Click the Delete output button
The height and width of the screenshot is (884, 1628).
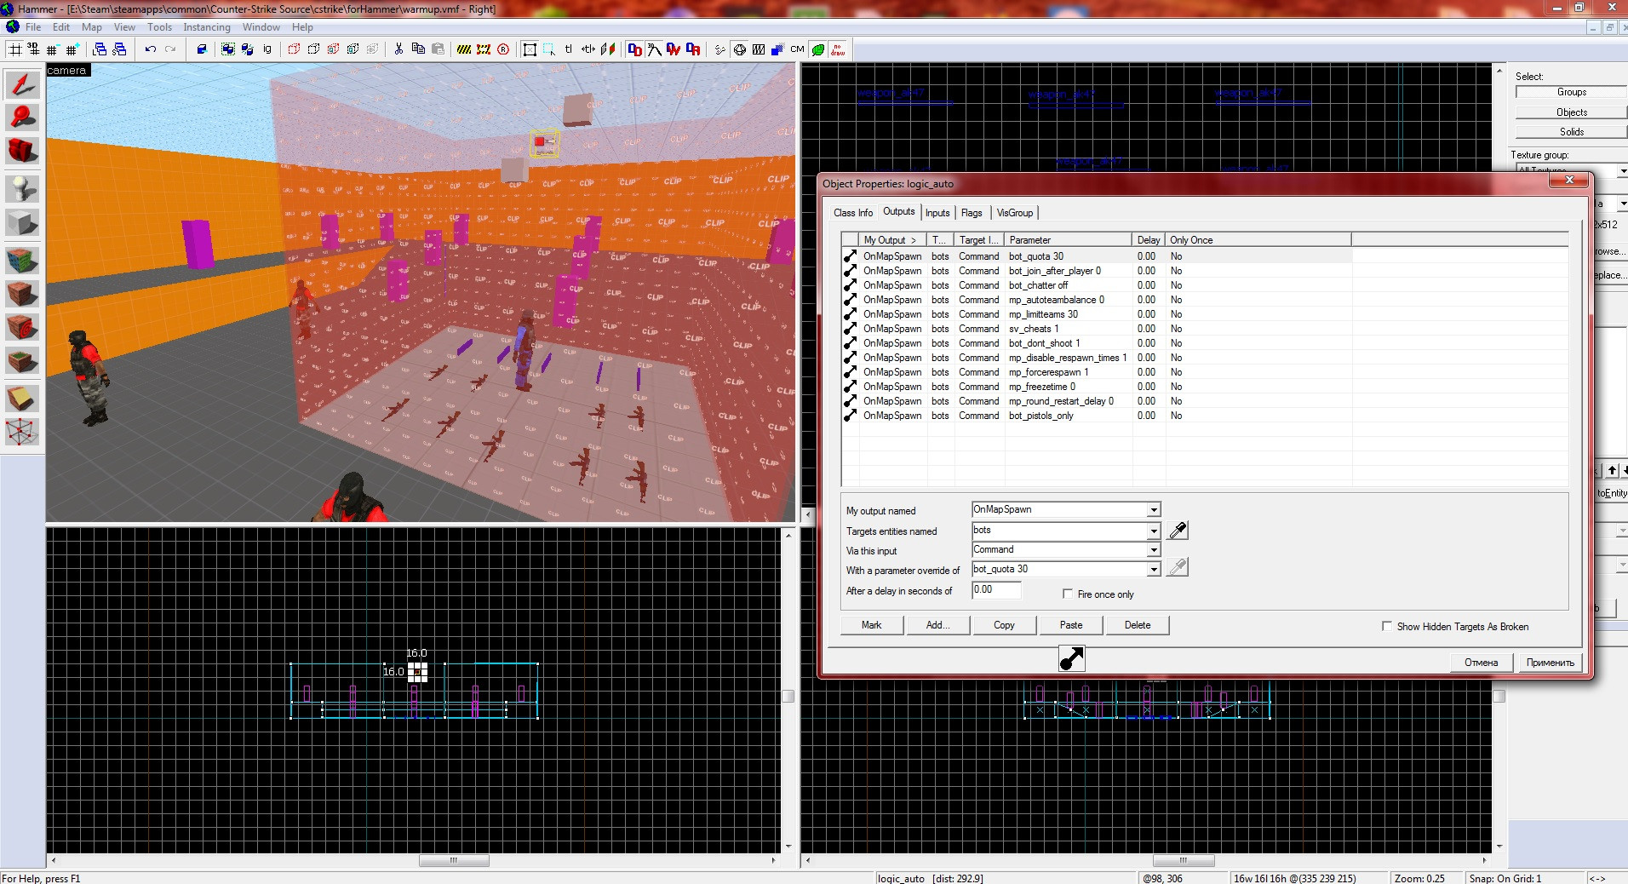(x=1137, y=625)
